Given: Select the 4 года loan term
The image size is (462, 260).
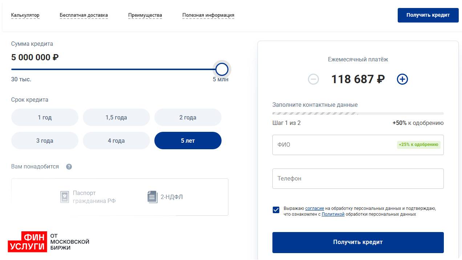Looking at the screenshot, I should (116, 141).
